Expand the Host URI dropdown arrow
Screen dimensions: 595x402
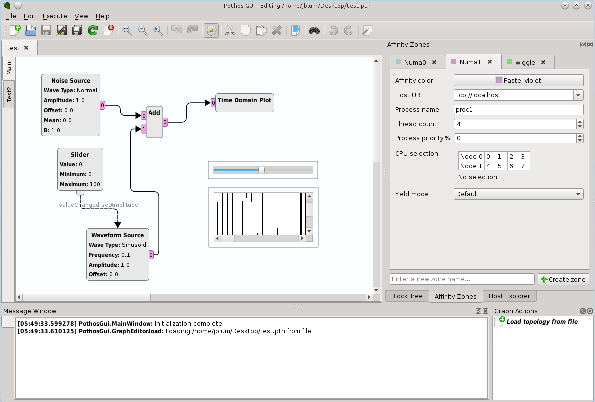pyautogui.click(x=578, y=95)
